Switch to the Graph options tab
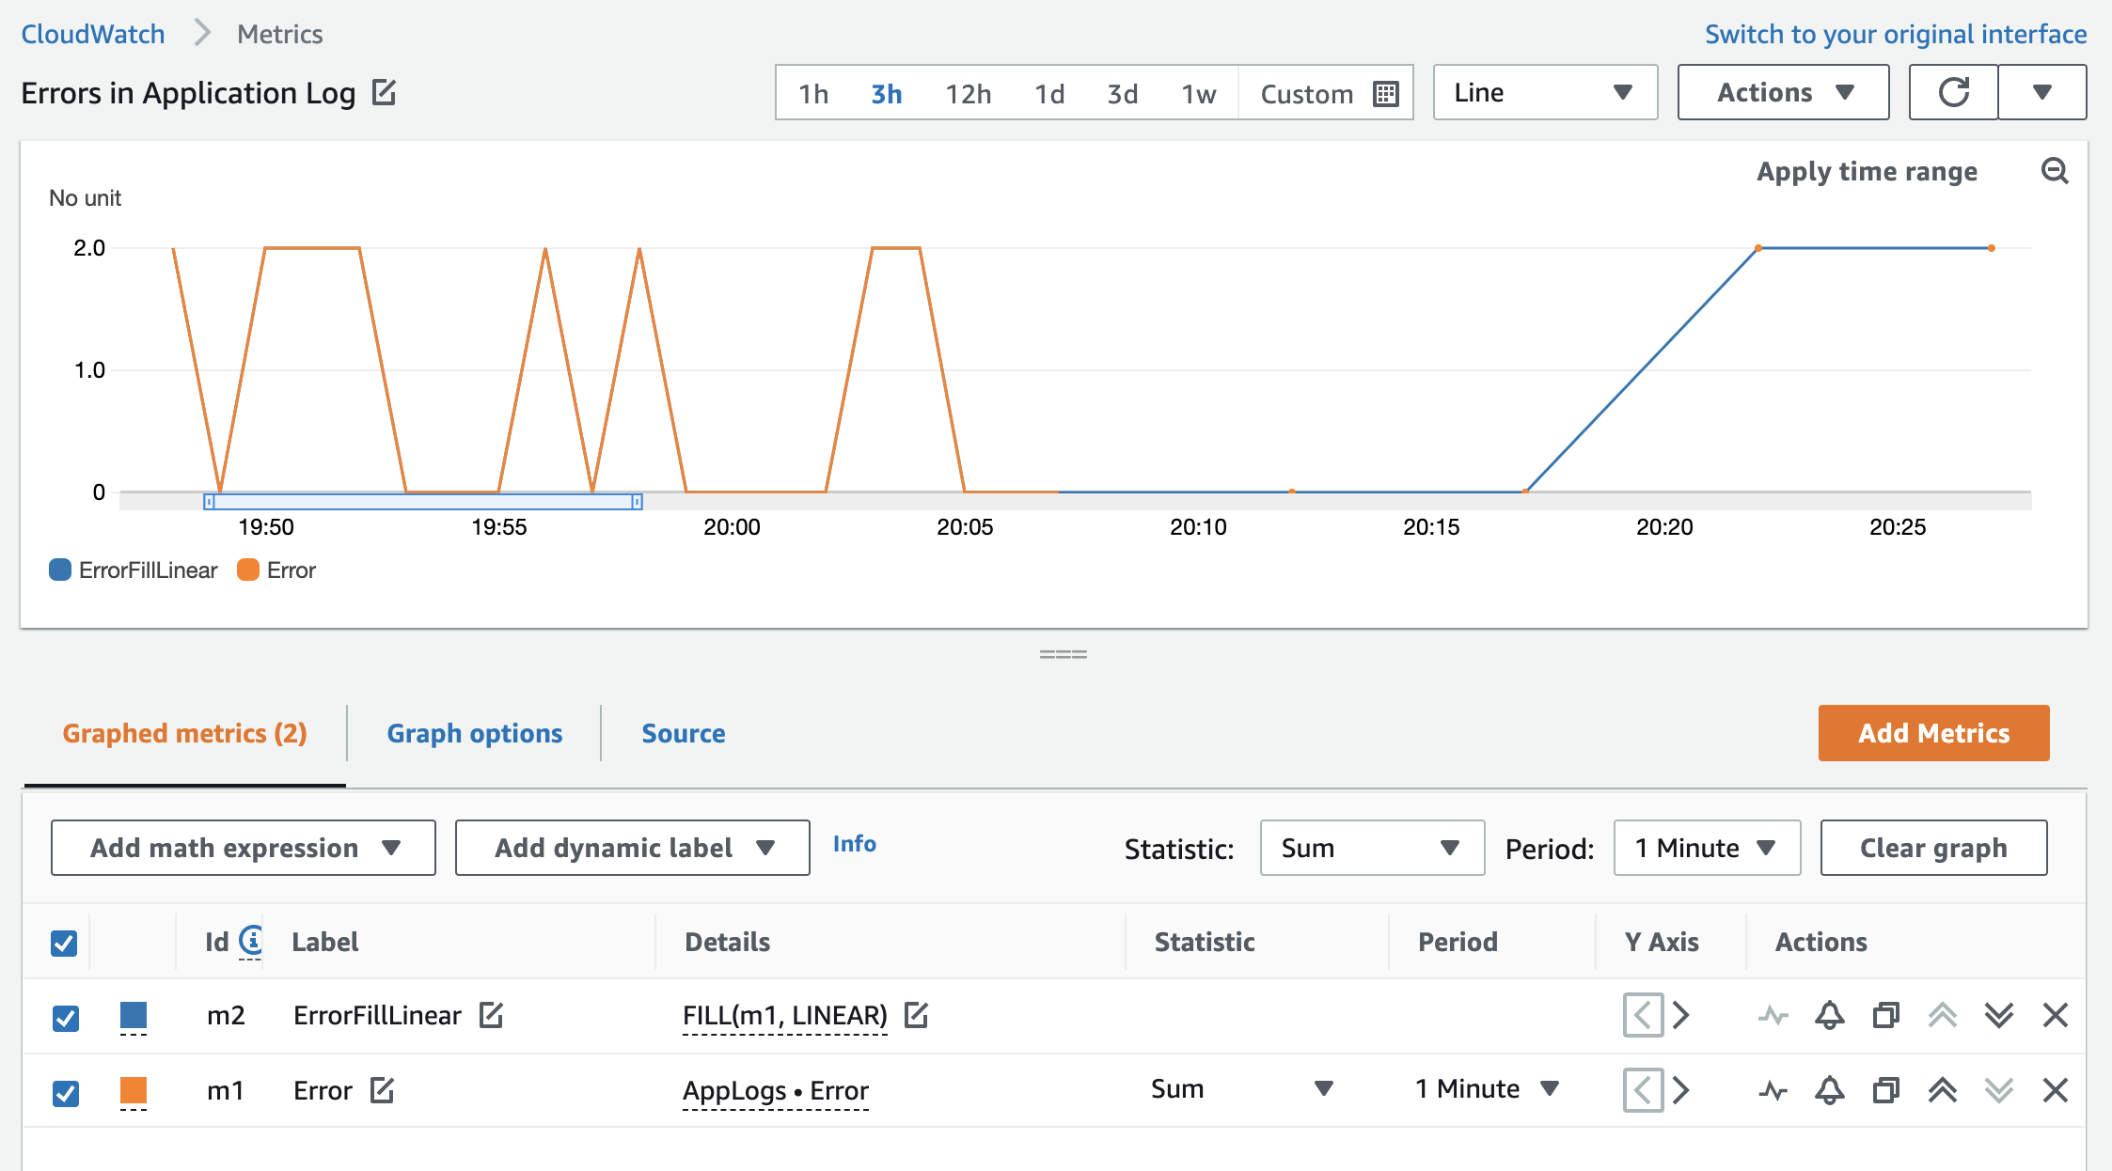The image size is (2112, 1171). [474, 733]
